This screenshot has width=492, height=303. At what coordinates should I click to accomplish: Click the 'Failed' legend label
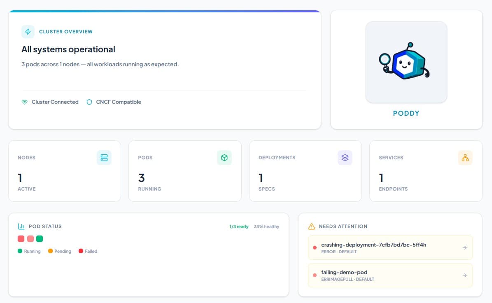pyautogui.click(x=91, y=251)
